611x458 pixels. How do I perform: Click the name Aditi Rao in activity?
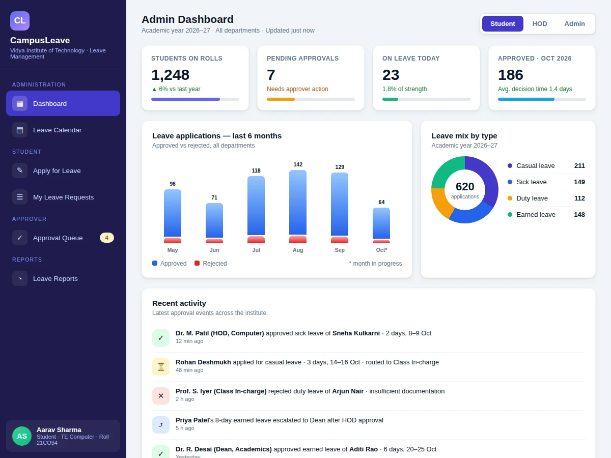coord(364,449)
